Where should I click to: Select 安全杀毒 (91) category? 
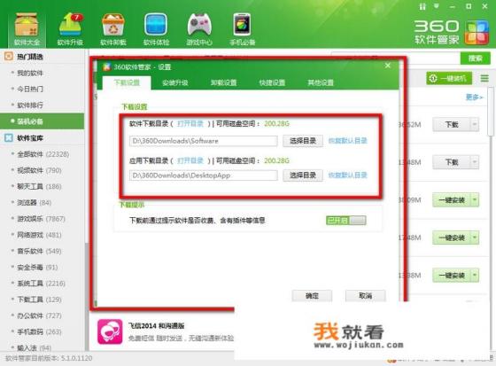37,268
